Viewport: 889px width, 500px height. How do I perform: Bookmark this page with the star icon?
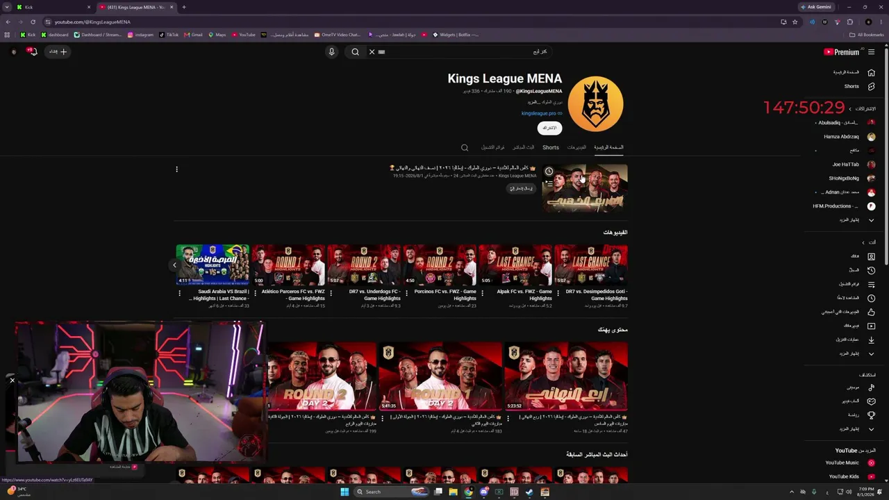pos(795,22)
